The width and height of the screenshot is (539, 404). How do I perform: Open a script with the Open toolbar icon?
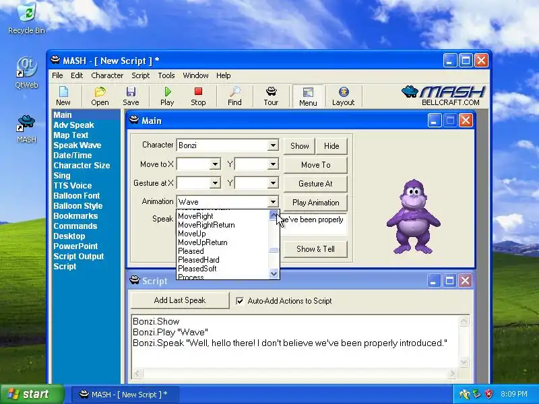pos(100,96)
